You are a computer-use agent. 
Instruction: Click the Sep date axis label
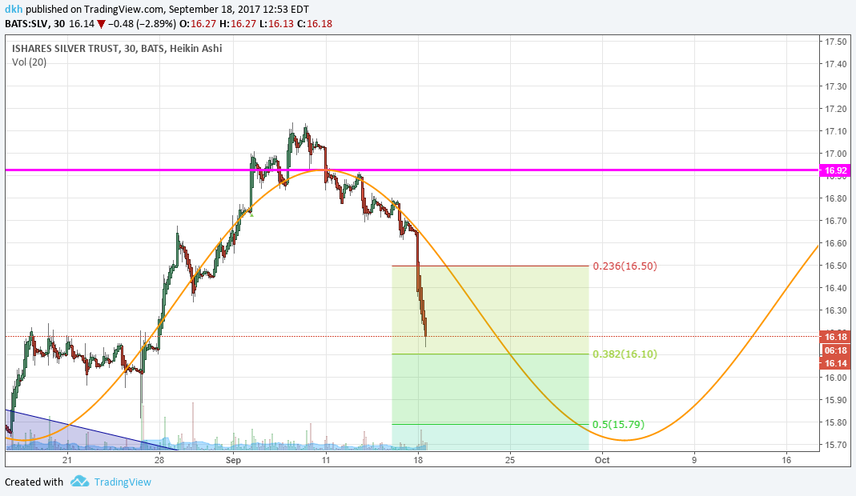233,460
